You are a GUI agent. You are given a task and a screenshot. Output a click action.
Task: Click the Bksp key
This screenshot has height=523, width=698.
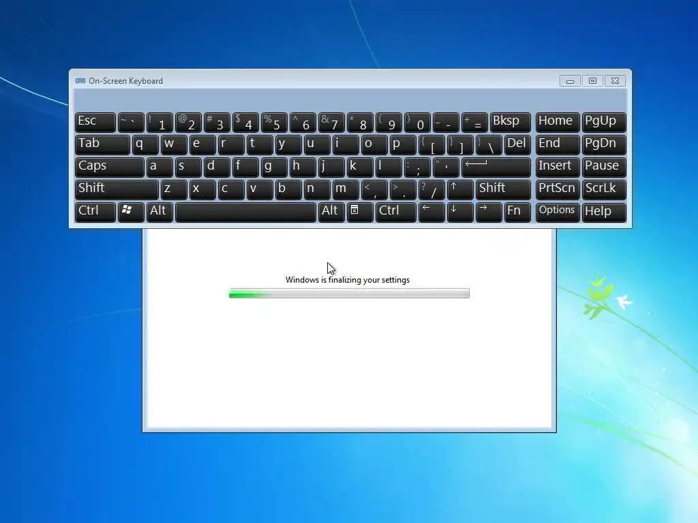(510, 123)
